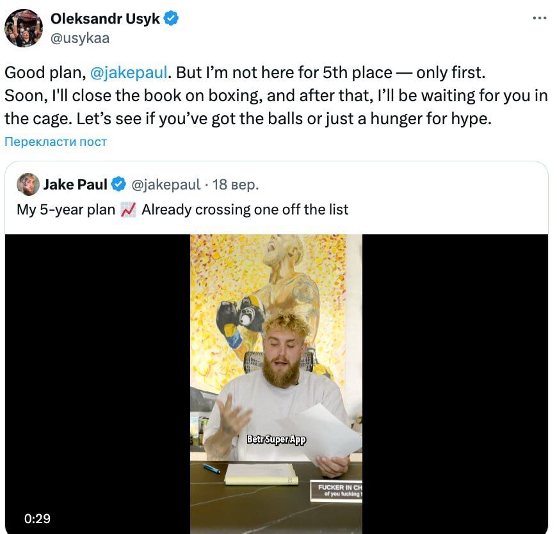557x534 pixels.
Task: Click the desk nameplate in the video
Action: (336, 491)
